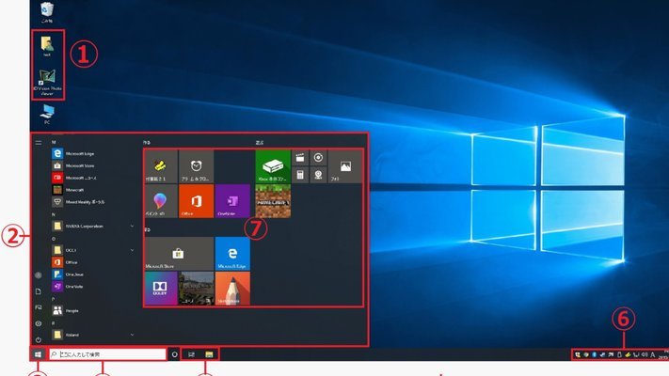Open the Photos tile
This screenshot has height=376, width=669.
[345, 166]
